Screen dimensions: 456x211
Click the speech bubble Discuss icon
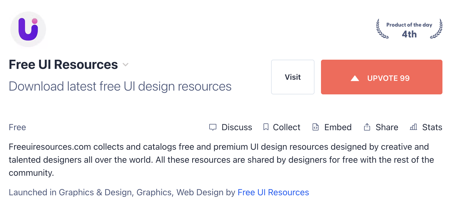click(x=213, y=127)
